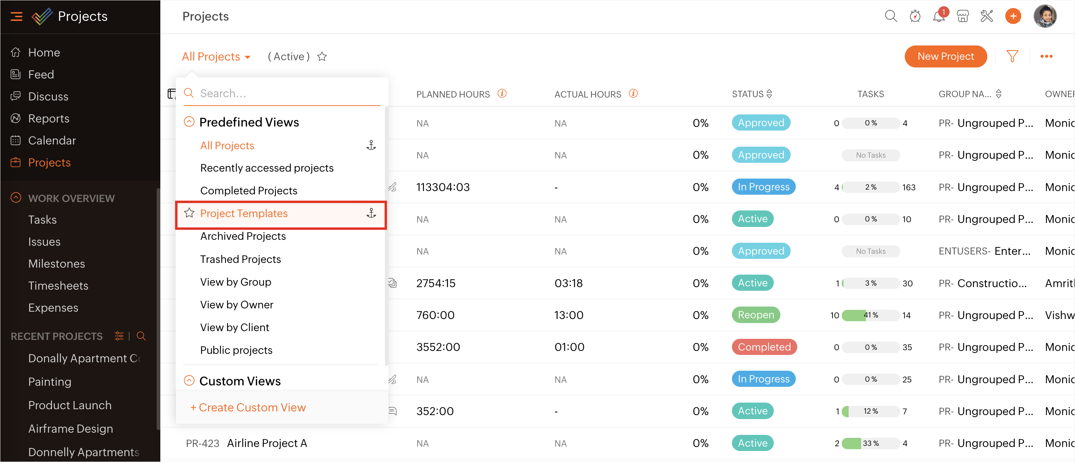The image size is (1075, 462).
Task: Open the marketplace store icon
Action: pos(962,16)
